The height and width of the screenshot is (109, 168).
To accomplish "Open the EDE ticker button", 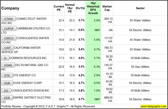I will pyautogui.click(x=7, y=98).
